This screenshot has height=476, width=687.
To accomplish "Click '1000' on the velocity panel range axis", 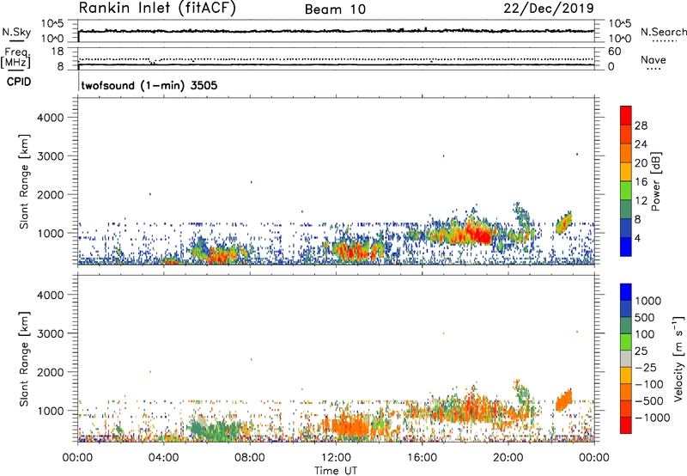I will 51,410.
